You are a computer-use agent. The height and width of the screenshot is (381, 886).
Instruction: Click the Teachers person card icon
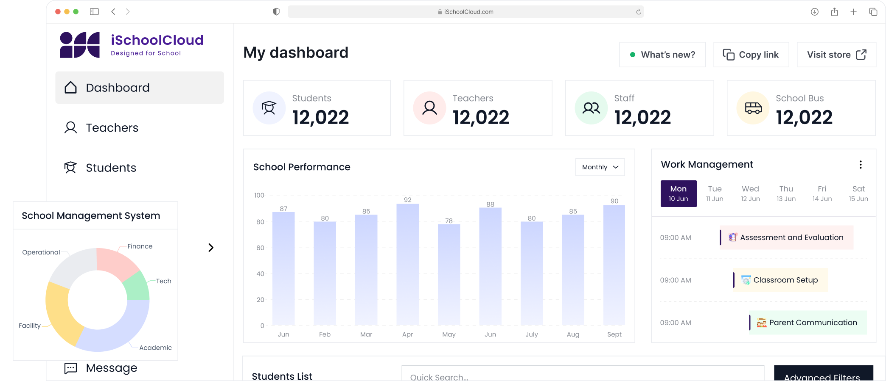point(429,108)
